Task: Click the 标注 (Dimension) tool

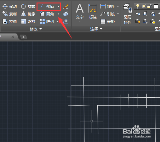Action: (93, 12)
